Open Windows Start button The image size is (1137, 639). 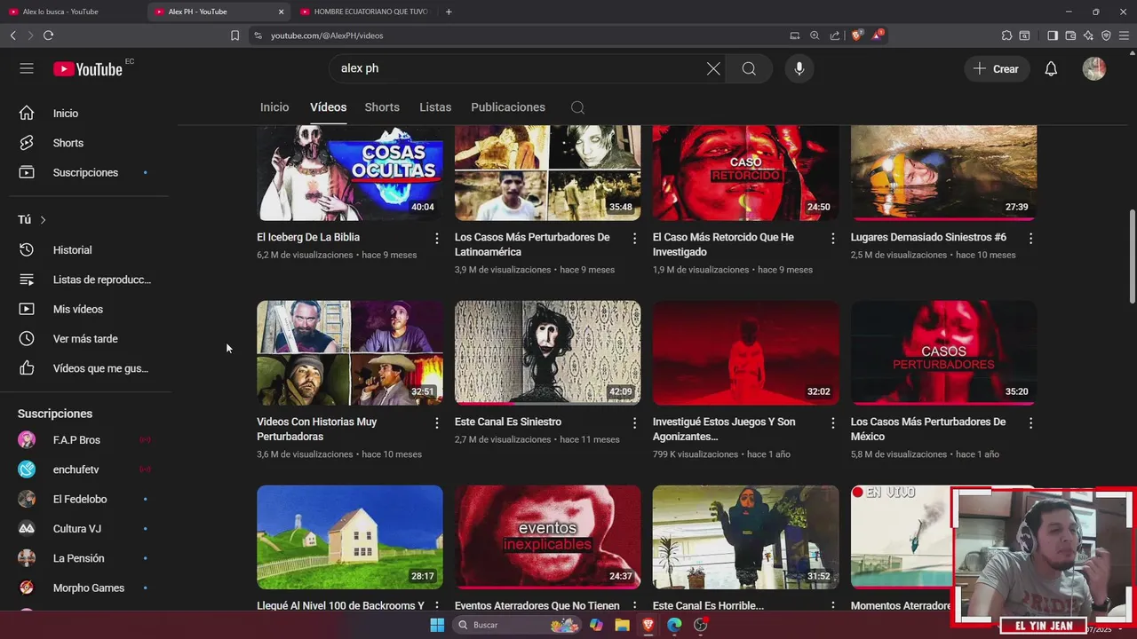point(437,625)
